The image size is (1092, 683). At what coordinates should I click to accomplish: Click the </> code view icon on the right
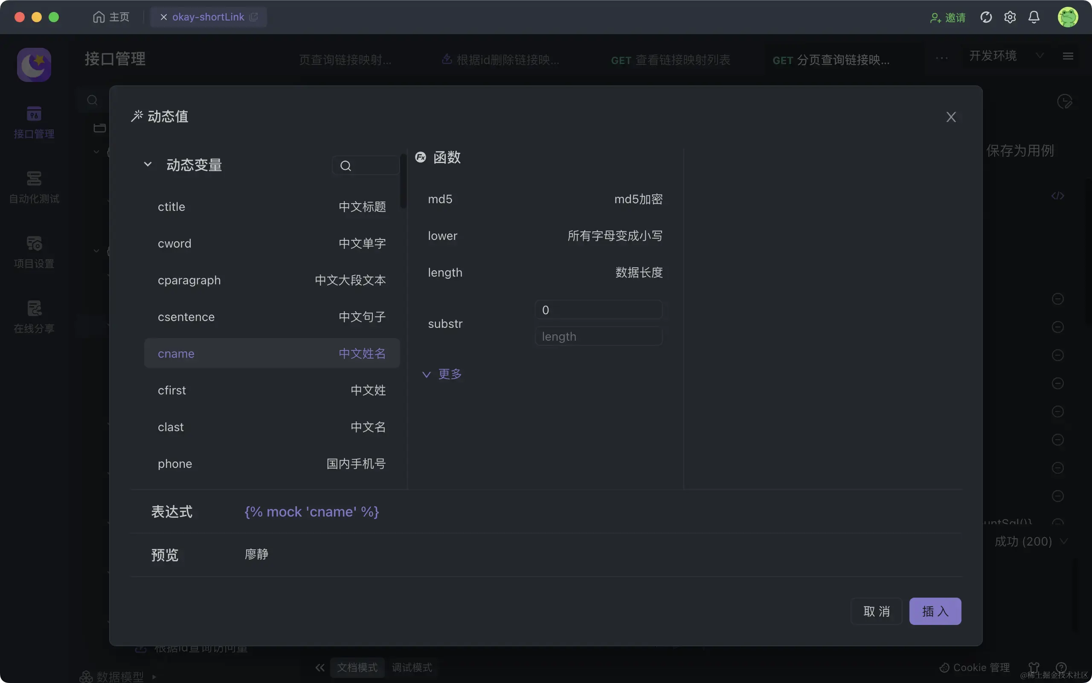1058,196
